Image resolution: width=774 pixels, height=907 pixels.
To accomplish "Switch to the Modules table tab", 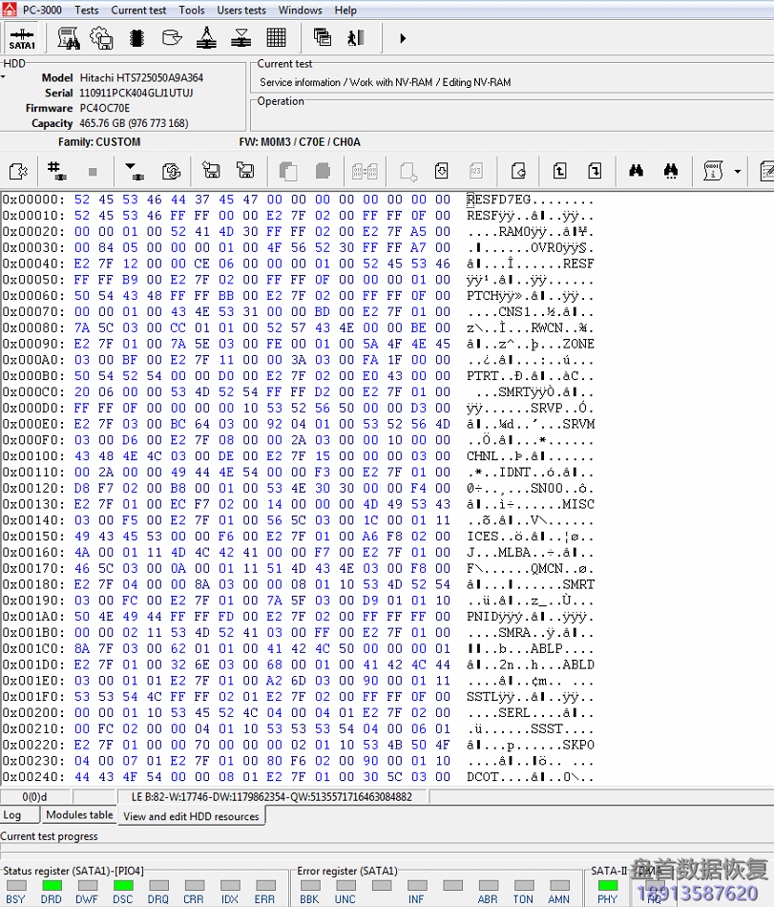I will (x=79, y=814).
